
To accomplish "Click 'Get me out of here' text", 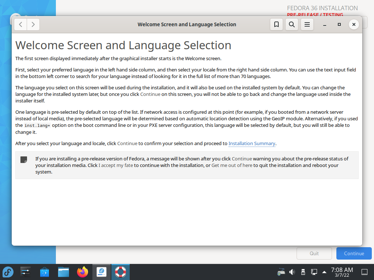I will [x=232, y=165].
